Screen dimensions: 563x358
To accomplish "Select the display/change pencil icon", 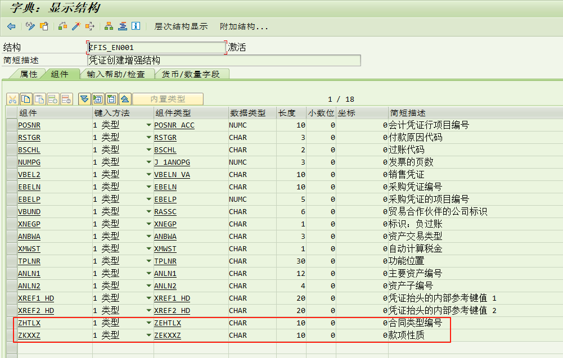I will pyautogui.click(x=29, y=26).
